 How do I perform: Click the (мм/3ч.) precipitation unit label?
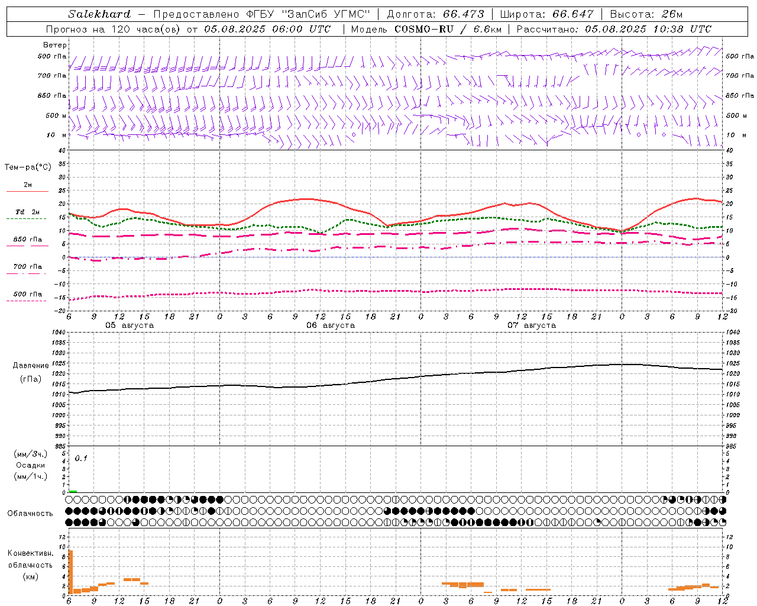[31, 454]
